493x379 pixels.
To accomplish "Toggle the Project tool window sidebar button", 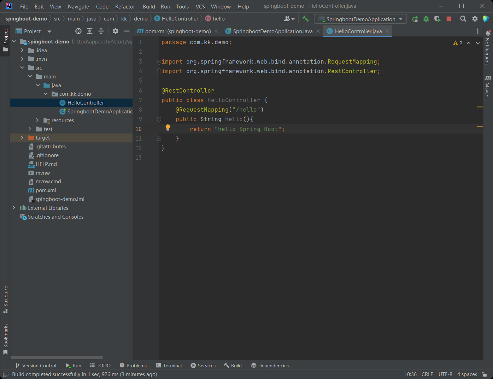I will pyautogui.click(x=5, y=40).
